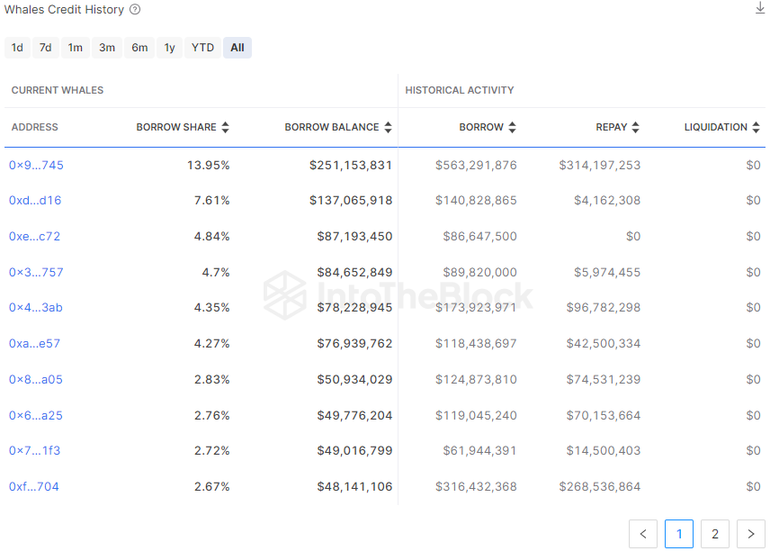The height and width of the screenshot is (551, 770).
Task: Go to previous page with left arrow
Action: (642, 534)
